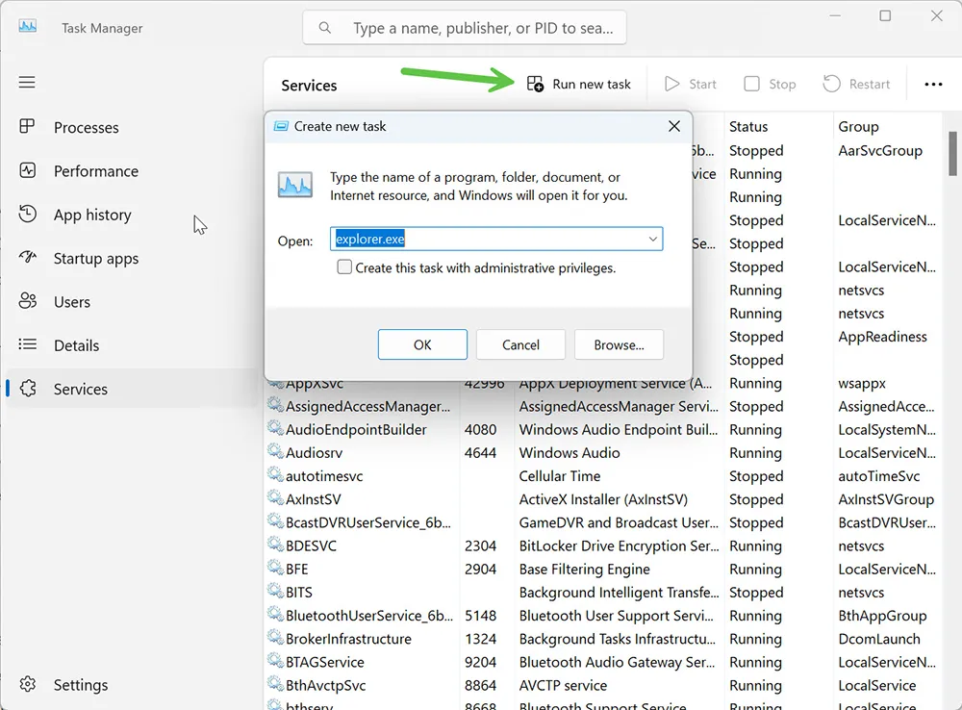
Task: Click the Stop square icon
Action: coord(751,84)
